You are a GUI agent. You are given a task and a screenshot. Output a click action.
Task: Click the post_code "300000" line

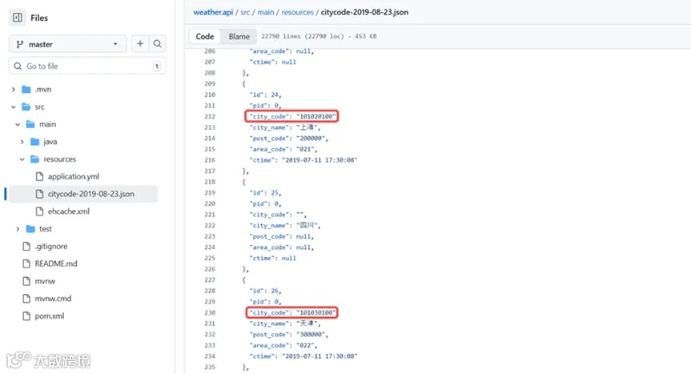coord(289,334)
